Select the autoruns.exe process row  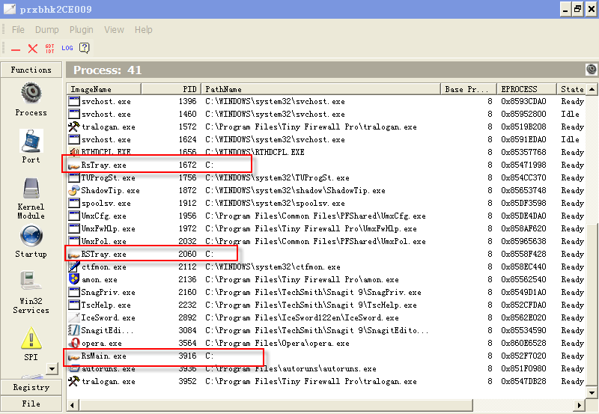(326, 368)
